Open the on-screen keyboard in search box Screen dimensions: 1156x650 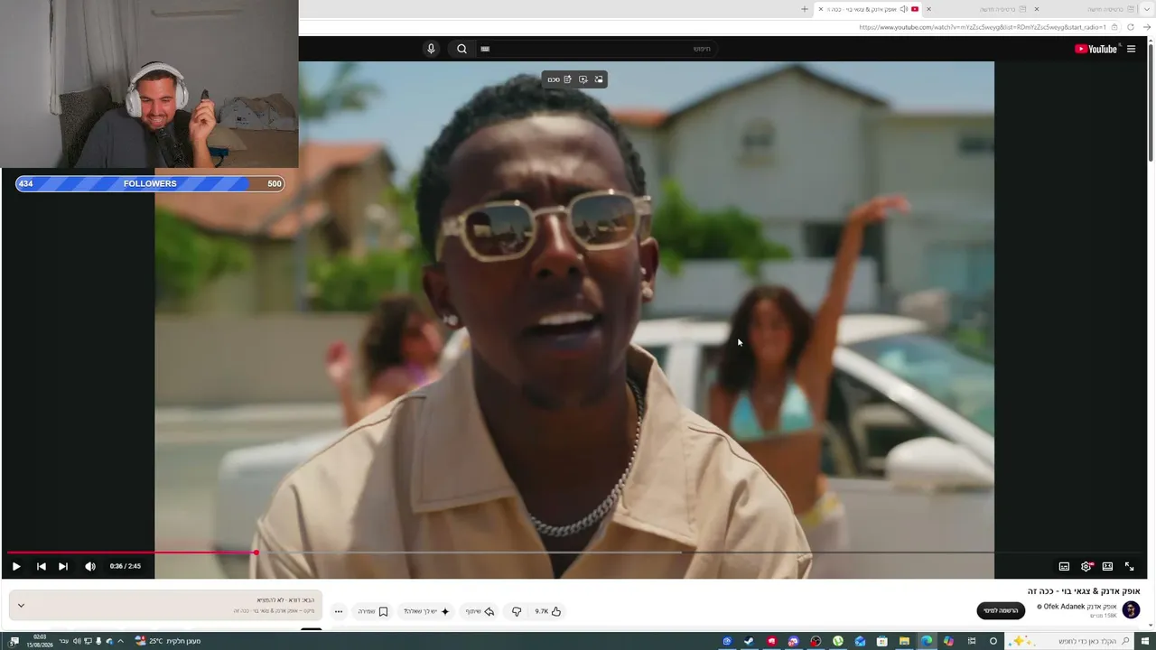coord(485,49)
